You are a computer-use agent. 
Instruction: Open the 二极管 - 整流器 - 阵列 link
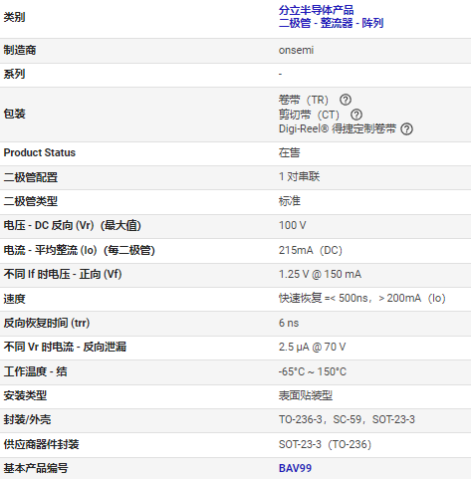(331, 23)
